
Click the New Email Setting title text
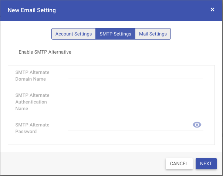32,10
